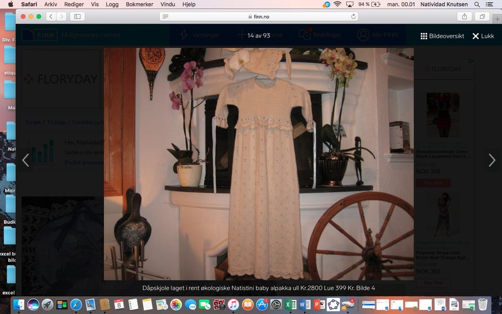Screen dimensions: 502x314
Task: Open Word in the Dock
Action: tap(305, 305)
